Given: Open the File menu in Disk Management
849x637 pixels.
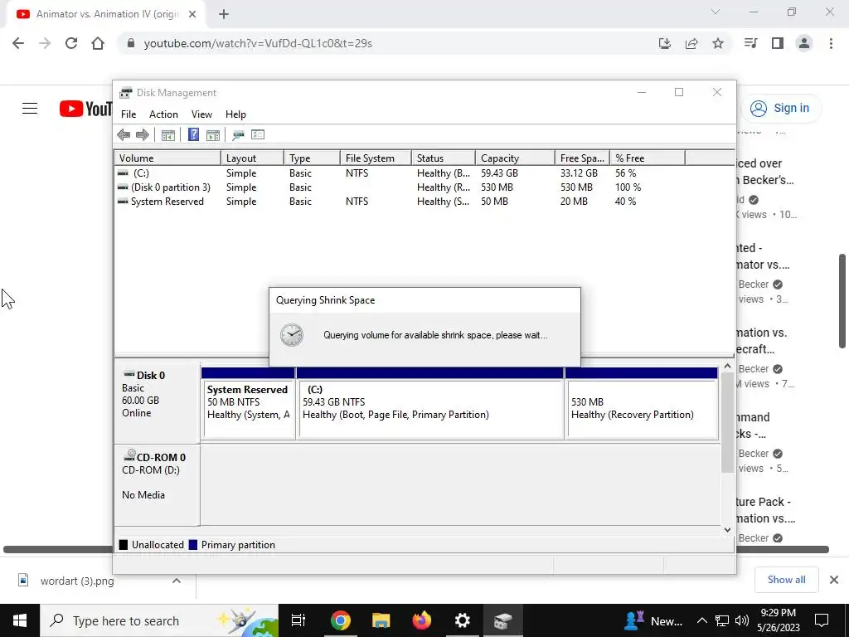Looking at the screenshot, I should (129, 114).
